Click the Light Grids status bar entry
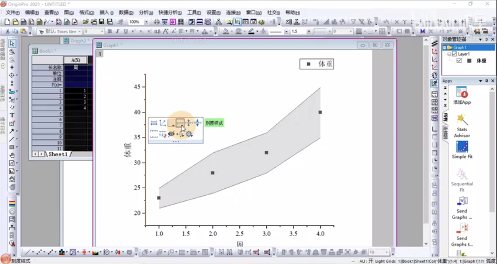 tap(385, 261)
